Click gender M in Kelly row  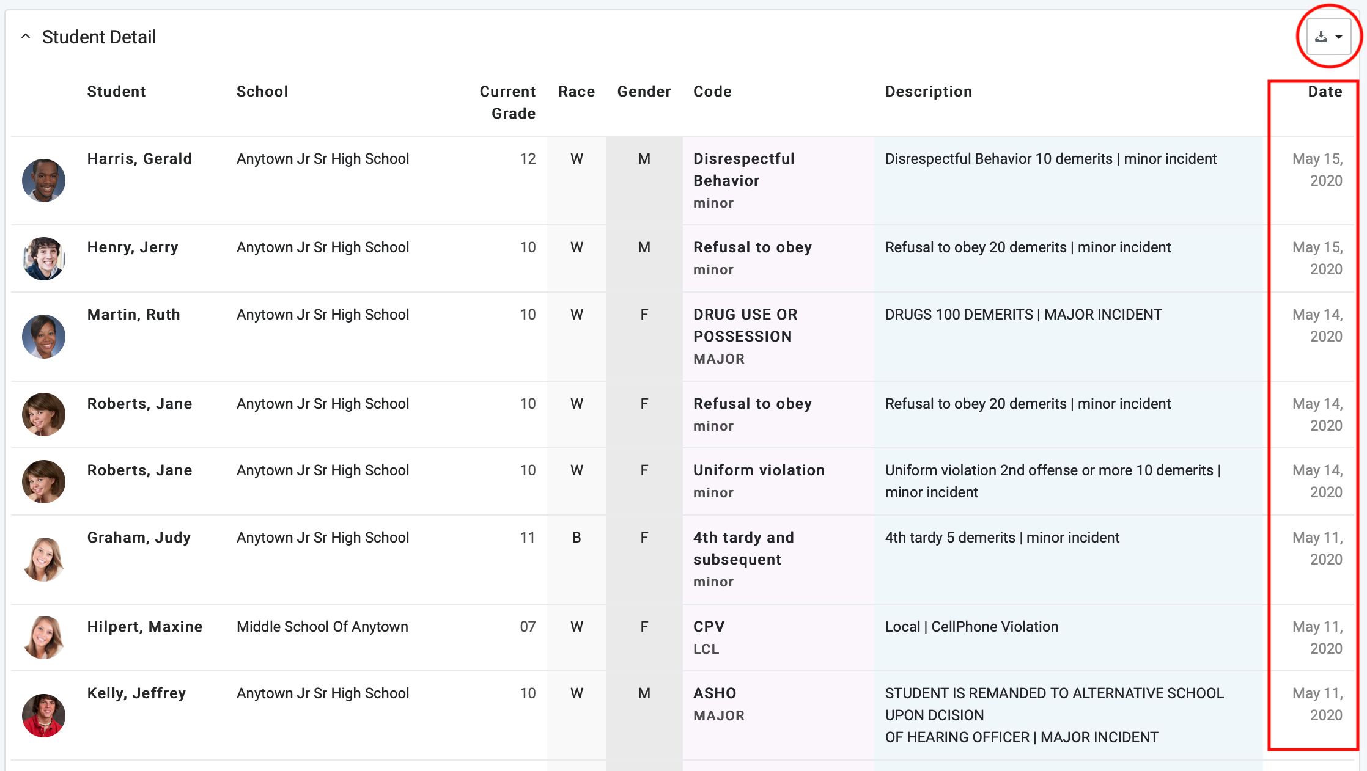click(644, 693)
